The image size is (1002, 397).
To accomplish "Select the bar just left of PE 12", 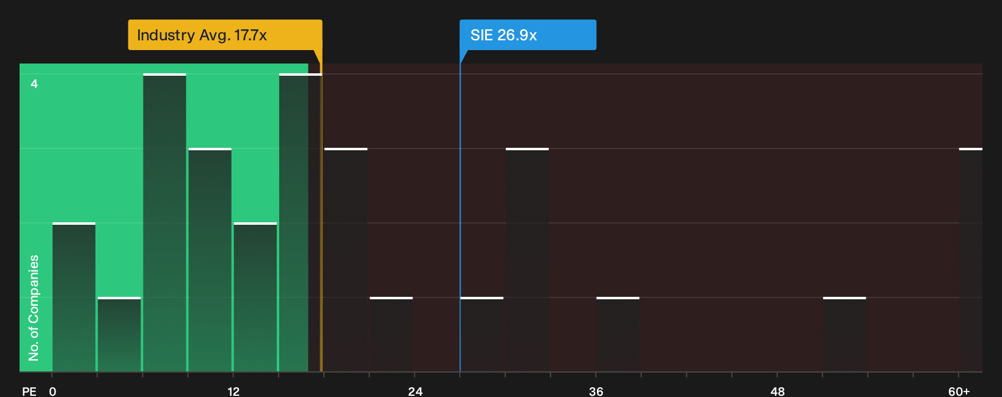I will pyautogui.click(x=210, y=260).
